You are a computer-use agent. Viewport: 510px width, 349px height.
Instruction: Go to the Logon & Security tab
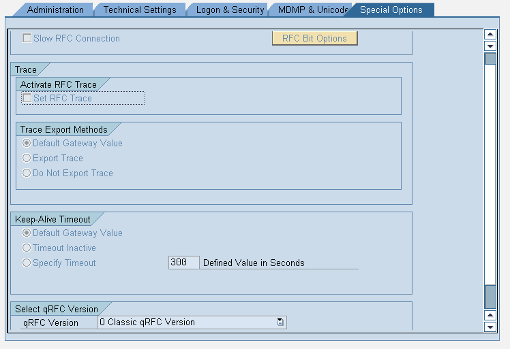tap(229, 10)
